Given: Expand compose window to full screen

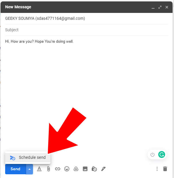Looking at the screenshot, I should [160, 7].
